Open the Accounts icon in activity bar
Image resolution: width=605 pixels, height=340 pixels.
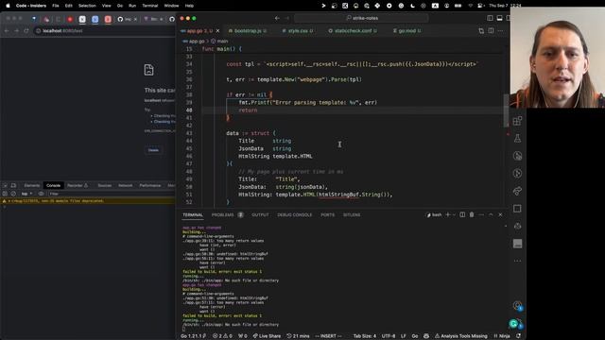pyautogui.click(x=517, y=306)
